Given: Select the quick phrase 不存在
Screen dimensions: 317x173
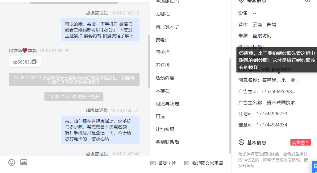Looking at the screenshot, I should [x=163, y=91].
